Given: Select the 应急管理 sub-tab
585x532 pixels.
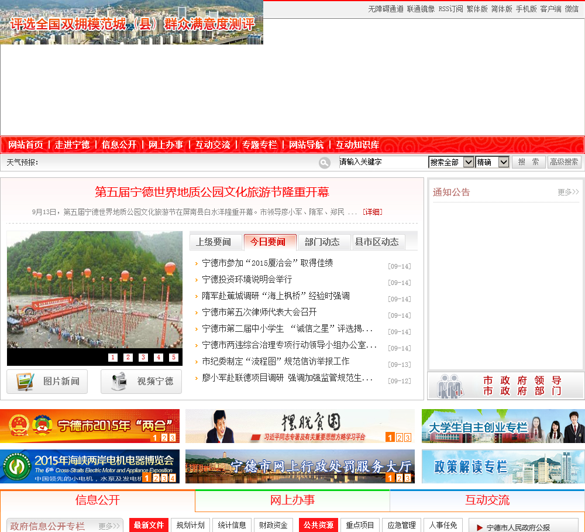Looking at the screenshot, I should (401, 526).
